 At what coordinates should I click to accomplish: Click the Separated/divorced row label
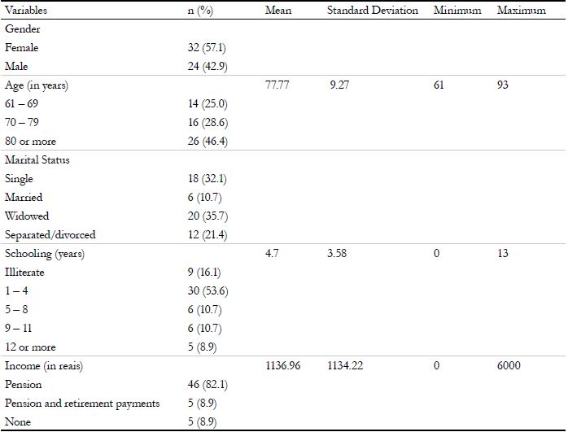50,235
